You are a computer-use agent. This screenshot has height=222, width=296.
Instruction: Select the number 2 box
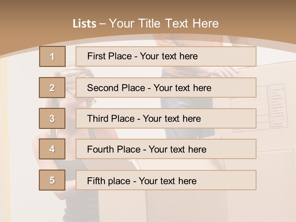pyautogui.click(x=52, y=88)
